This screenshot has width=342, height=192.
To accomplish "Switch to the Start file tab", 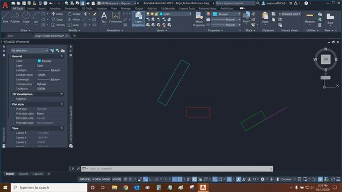I will (x=11, y=36).
